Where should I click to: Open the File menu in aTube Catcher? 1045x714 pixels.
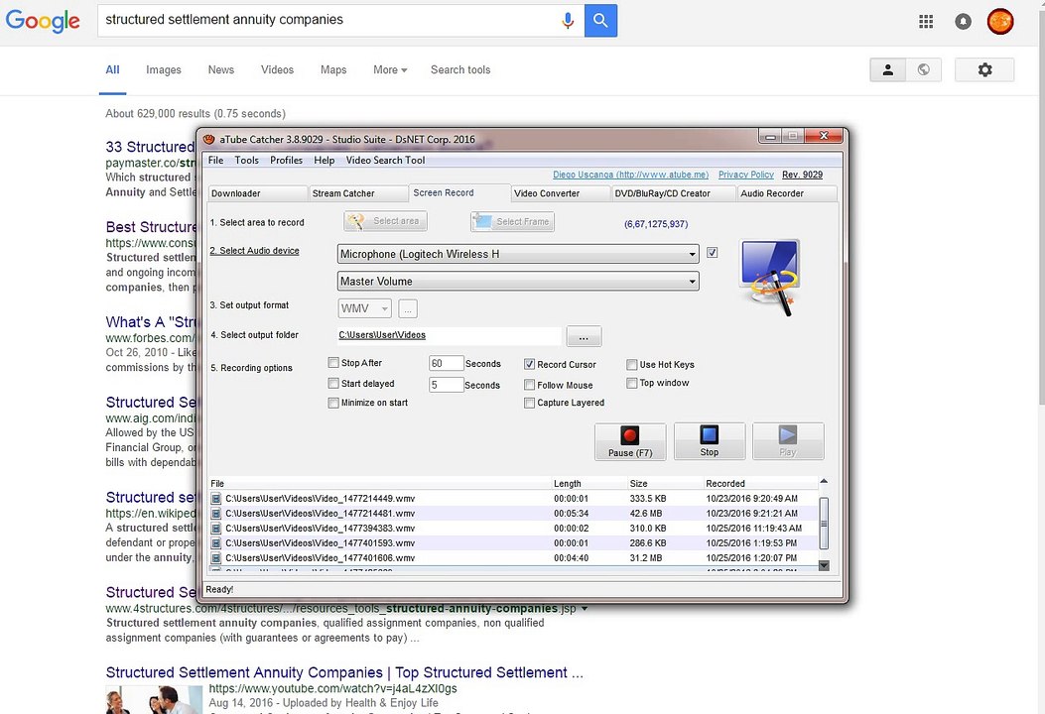click(x=216, y=160)
